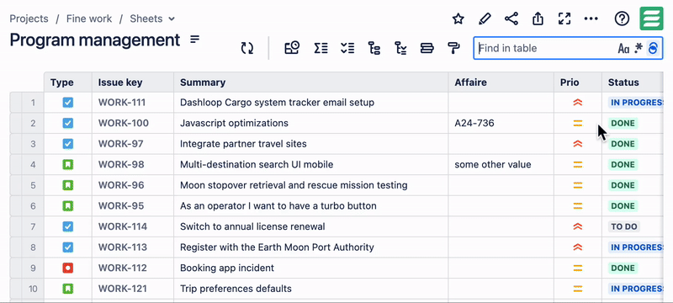Open issue WORK-98

[121, 164]
